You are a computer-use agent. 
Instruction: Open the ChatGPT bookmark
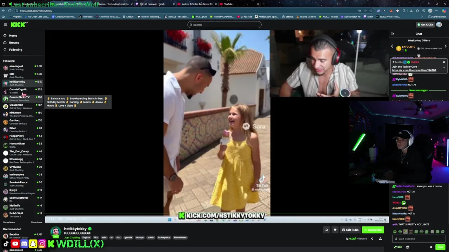128,16
